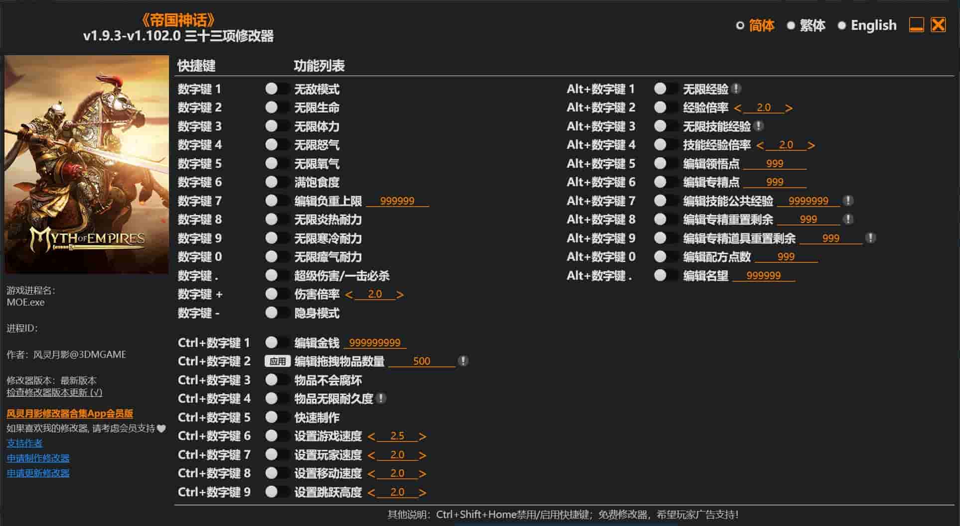Image resolution: width=960 pixels, height=526 pixels.
Task: Enable 隐身模式 stealth toggle
Action: [x=277, y=313]
